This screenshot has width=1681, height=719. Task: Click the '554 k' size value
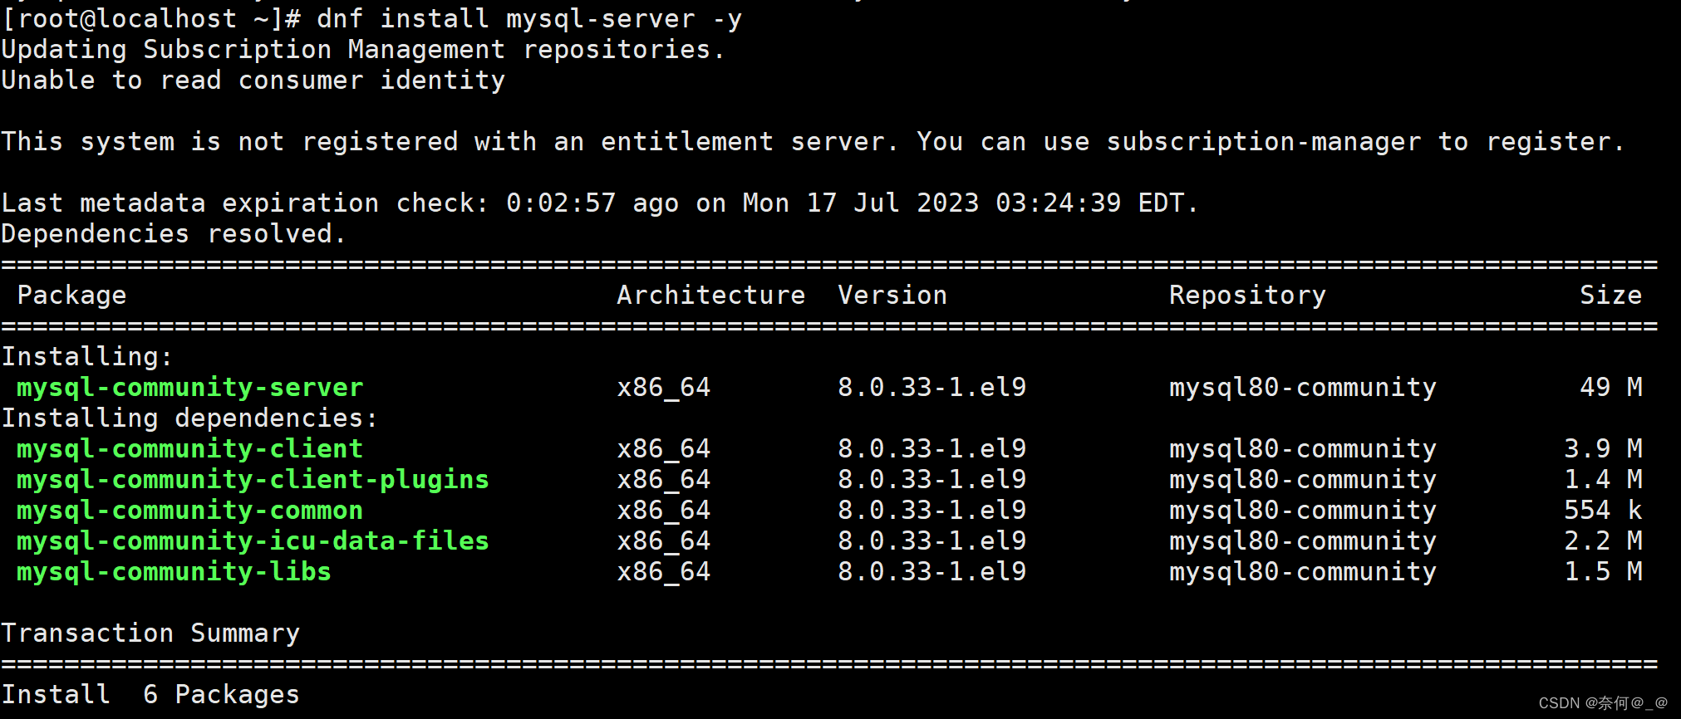click(1603, 511)
